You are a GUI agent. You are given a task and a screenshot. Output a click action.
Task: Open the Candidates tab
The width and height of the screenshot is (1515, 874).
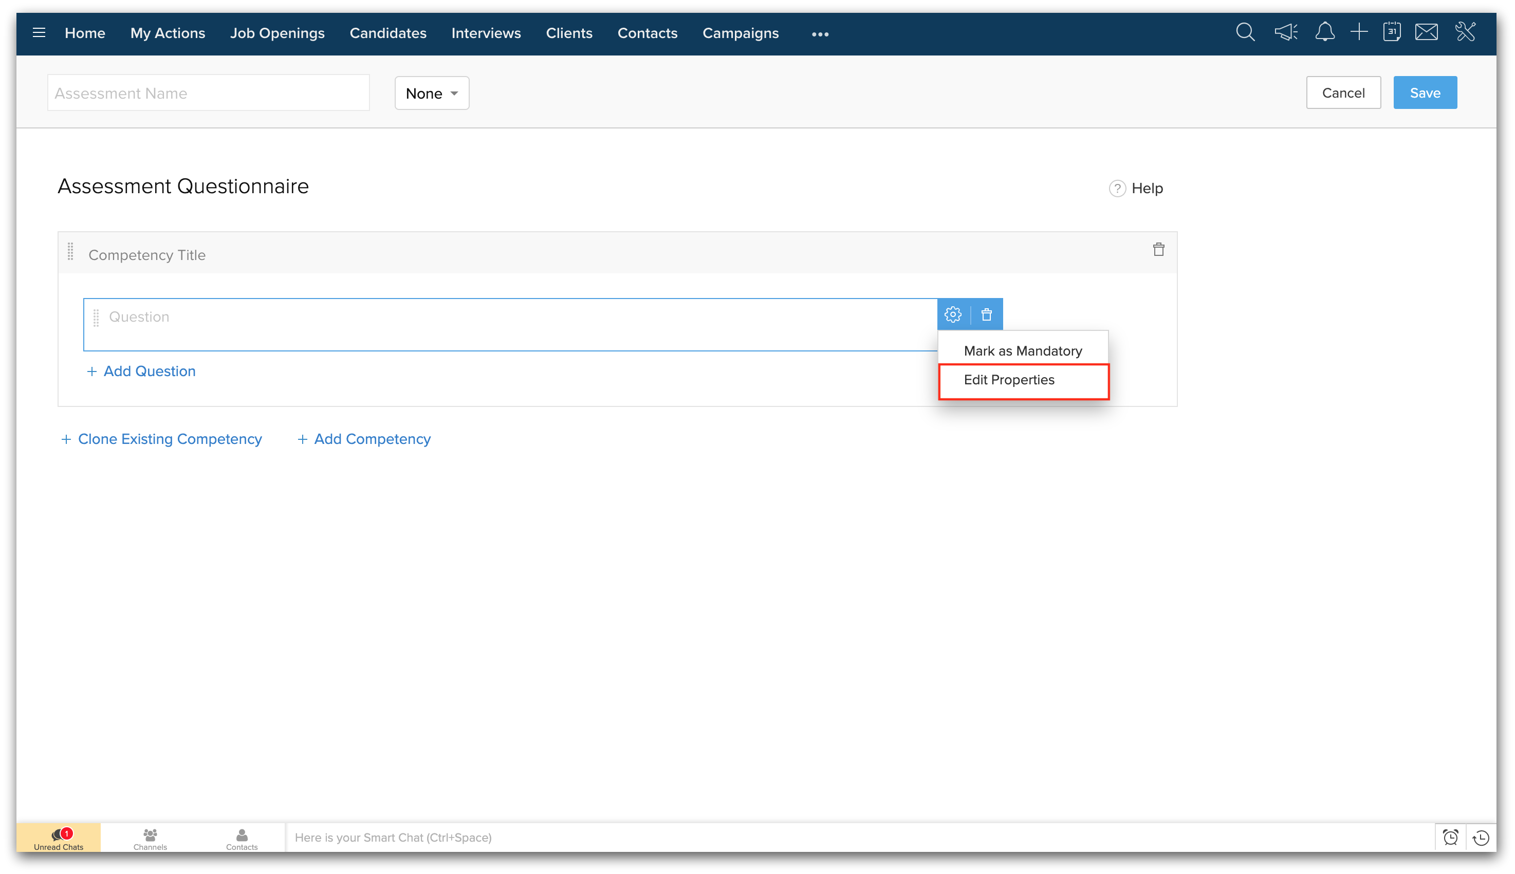(x=388, y=33)
